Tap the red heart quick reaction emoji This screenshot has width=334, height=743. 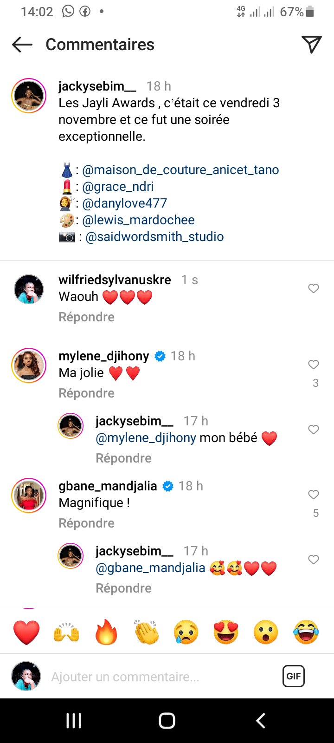[26, 632]
